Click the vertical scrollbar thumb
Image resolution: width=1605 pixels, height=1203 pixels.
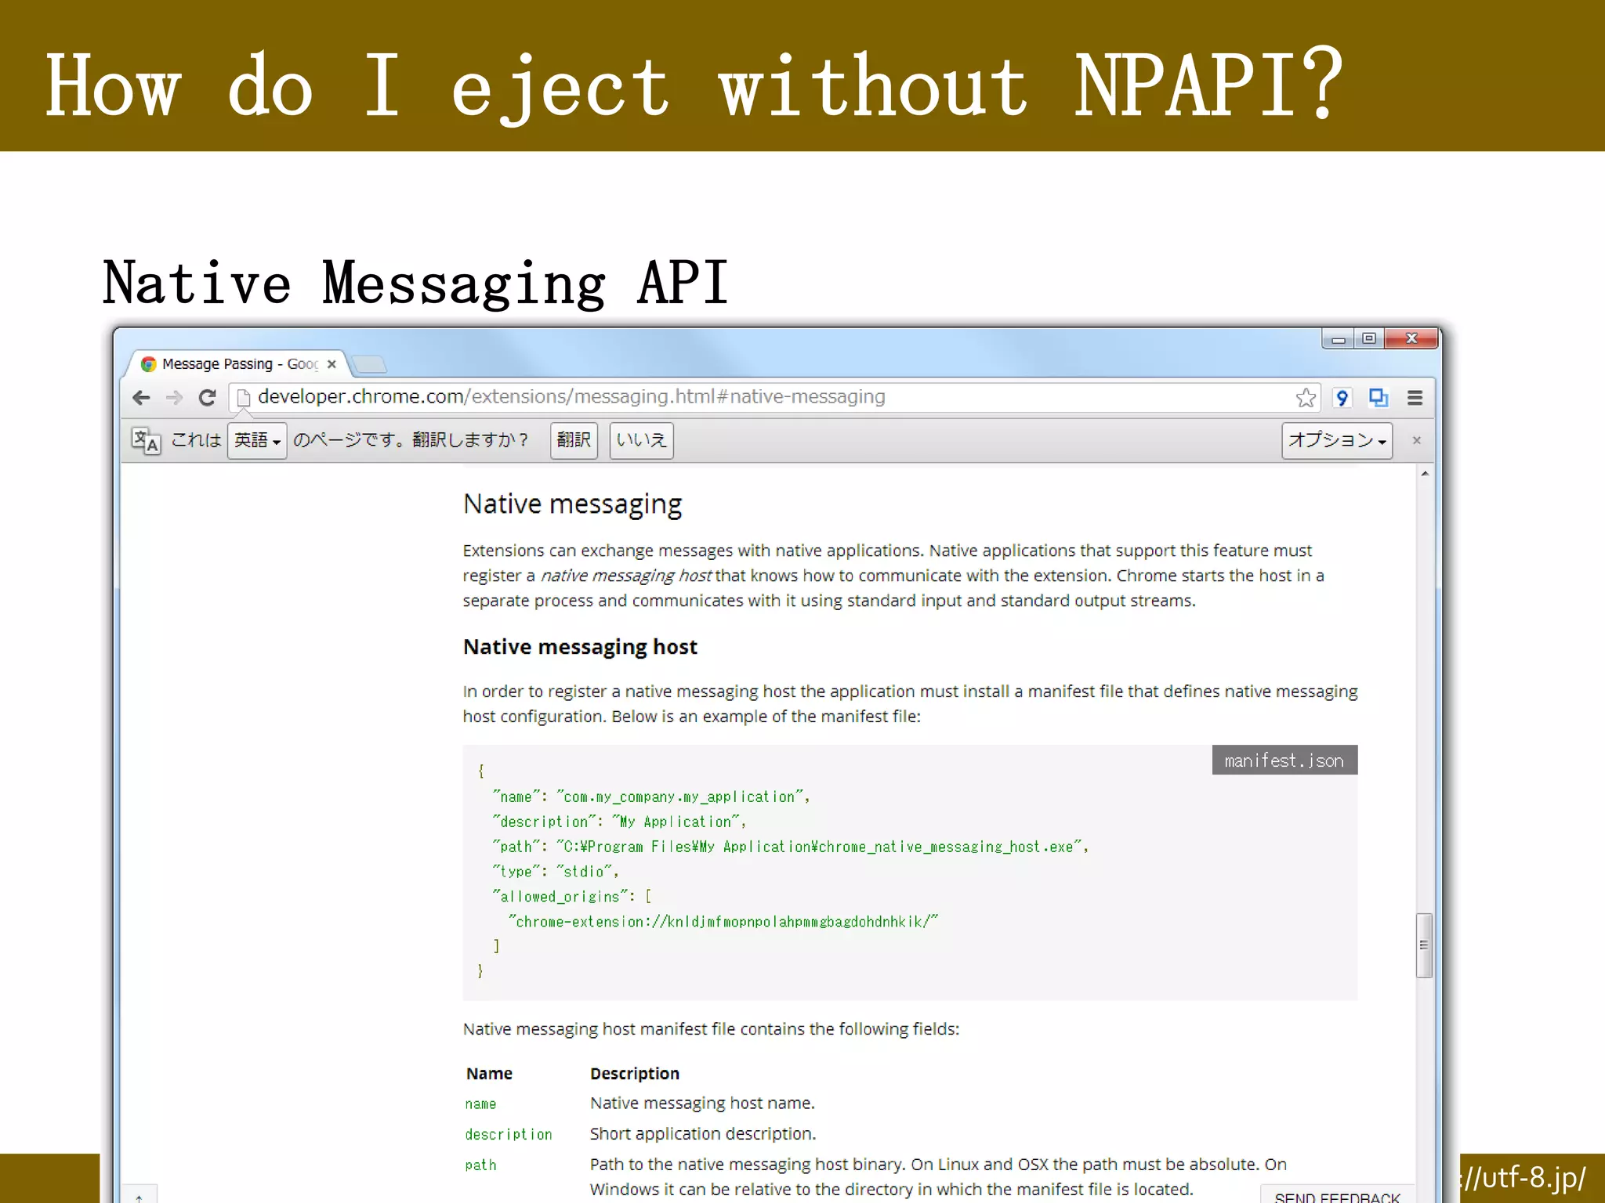coord(1425,945)
